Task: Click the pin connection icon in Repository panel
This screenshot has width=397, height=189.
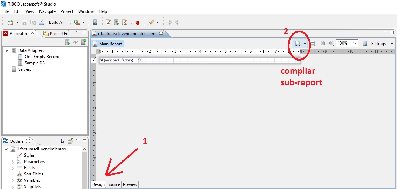Action: tap(75, 42)
